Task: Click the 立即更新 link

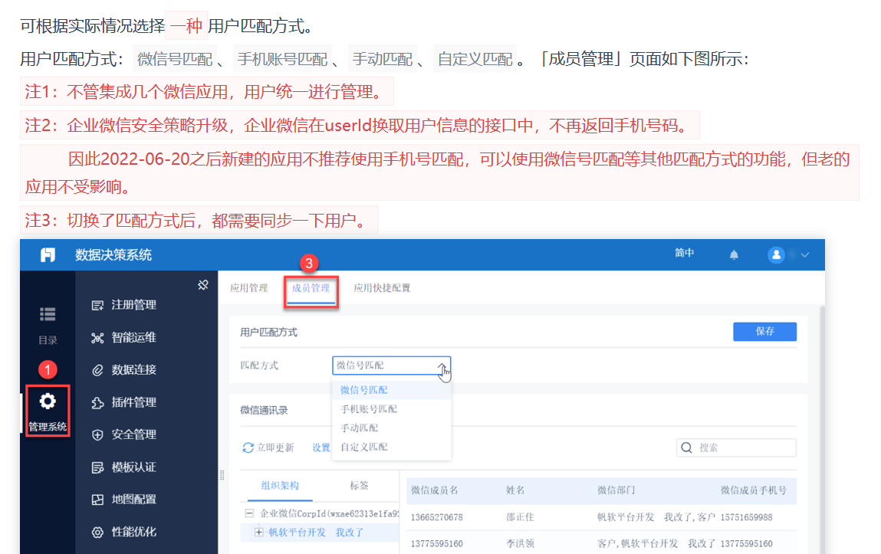Action: point(275,448)
